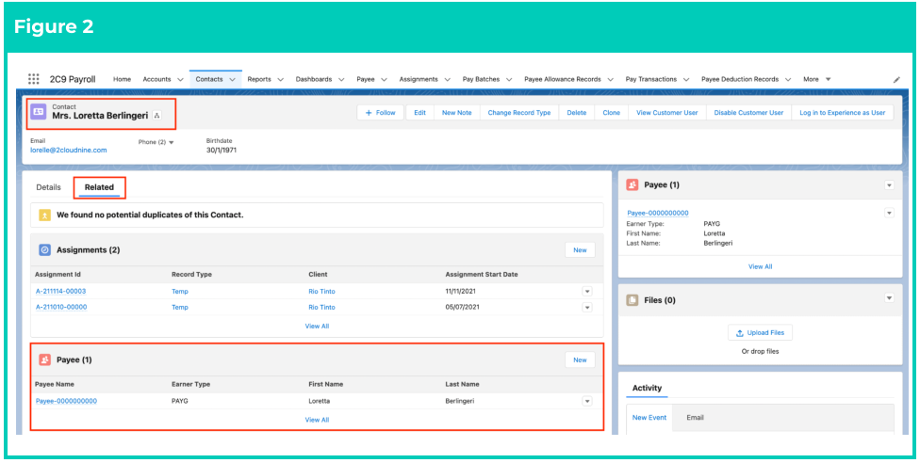Screen dimensions: 920x463
Task: Click the Earner Type column header
Action: point(190,385)
